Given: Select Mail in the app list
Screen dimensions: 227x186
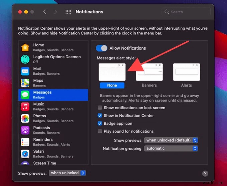Looking at the screenshot, I should (x=53, y=71).
